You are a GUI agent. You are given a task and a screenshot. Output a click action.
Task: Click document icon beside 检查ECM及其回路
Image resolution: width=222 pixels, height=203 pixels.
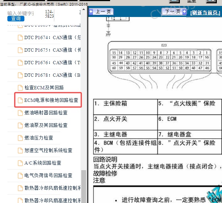[20, 88]
